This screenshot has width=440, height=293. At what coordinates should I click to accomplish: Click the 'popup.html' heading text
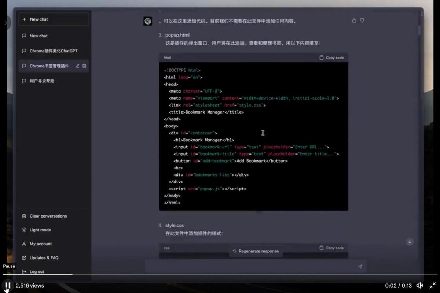(x=177, y=35)
